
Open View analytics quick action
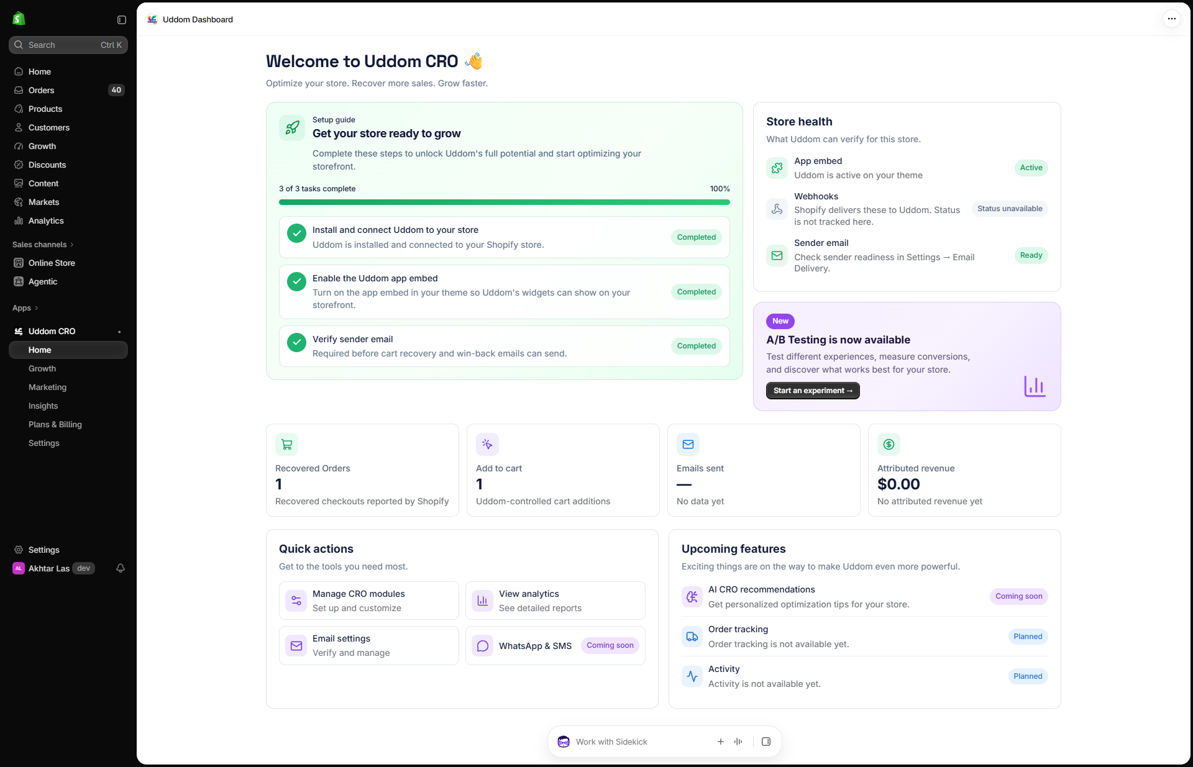pyautogui.click(x=555, y=601)
